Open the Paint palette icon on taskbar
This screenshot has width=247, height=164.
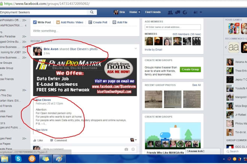(59, 159)
